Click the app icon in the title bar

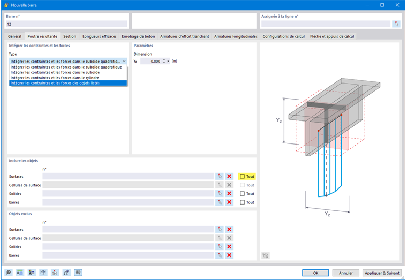tap(6, 5)
